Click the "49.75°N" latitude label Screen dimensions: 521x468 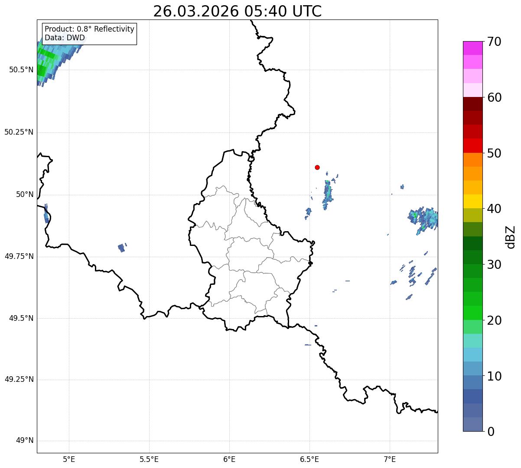[19, 256]
